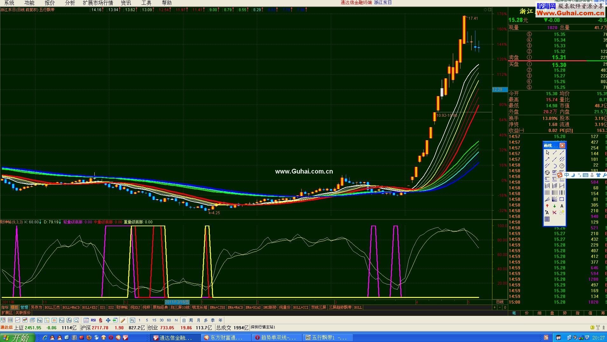Click the 创业 index value in status bar
The image size is (607, 342).
coord(167,328)
